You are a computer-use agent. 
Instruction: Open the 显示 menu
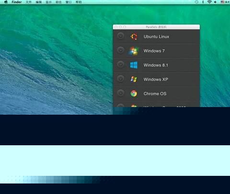coord(49,2)
